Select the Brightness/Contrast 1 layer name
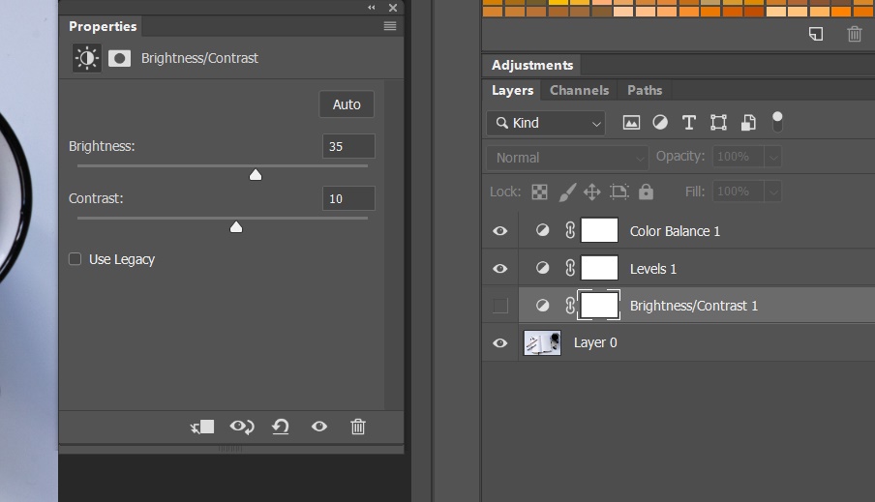The image size is (875, 502). (x=694, y=306)
